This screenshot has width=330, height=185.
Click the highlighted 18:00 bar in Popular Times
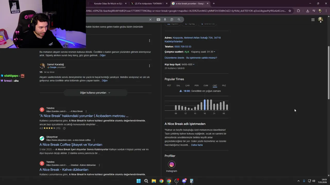[x=205, y=105]
